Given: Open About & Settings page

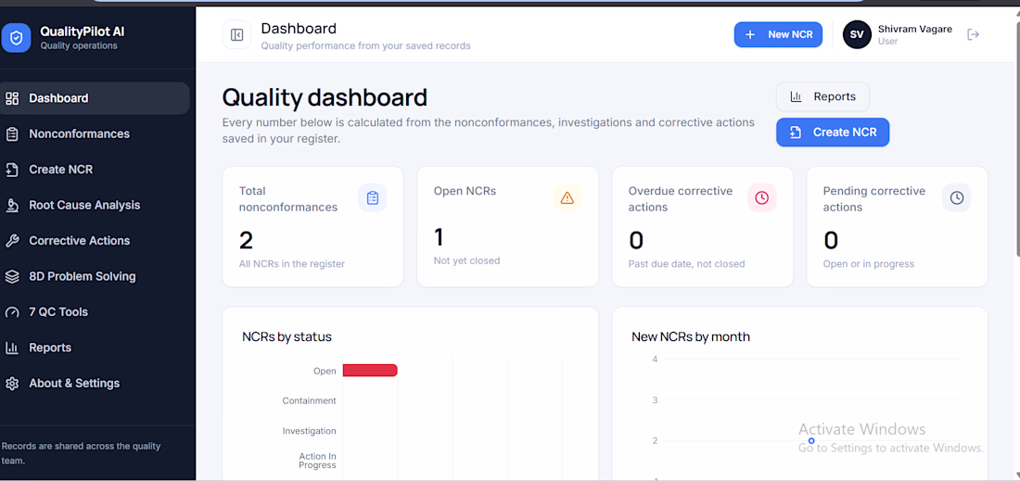Looking at the screenshot, I should coord(95,384).
